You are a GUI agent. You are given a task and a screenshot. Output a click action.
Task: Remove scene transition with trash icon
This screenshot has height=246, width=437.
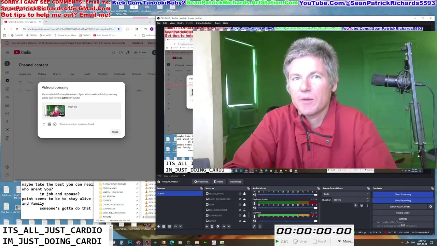coord(362,205)
